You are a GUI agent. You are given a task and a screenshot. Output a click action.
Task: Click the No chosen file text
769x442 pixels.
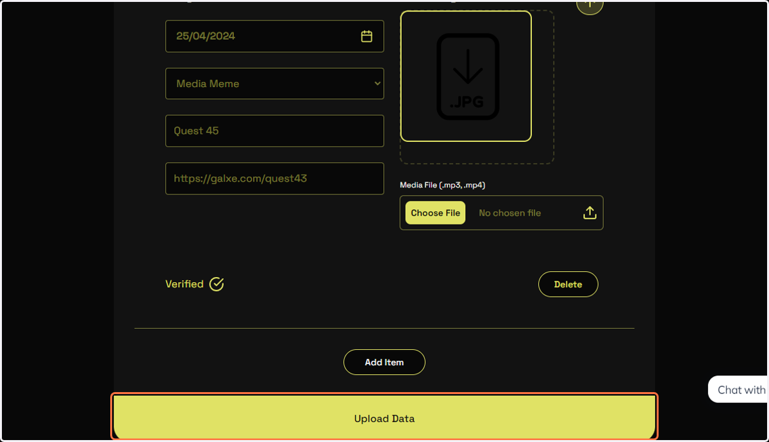coord(510,213)
